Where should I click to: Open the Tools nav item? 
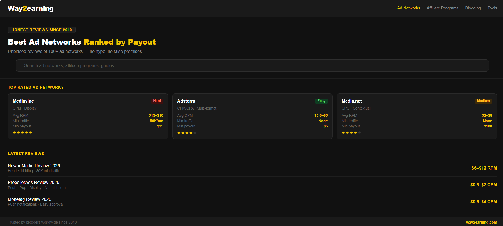tap(492, 8)
